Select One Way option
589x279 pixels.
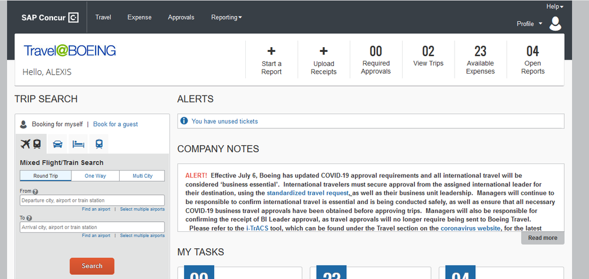(x=95, y=176)
